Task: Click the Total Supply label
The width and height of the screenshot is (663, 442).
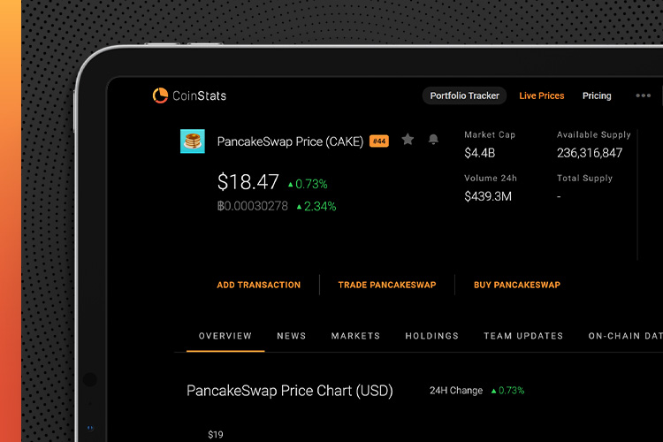Action: [x=584, y=178]
